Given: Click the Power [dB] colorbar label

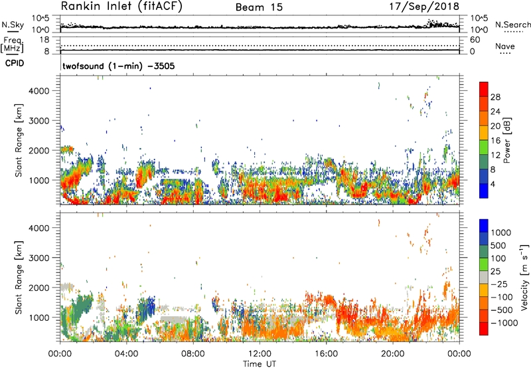Looking at the screenshot, I should tap(506, 140).
